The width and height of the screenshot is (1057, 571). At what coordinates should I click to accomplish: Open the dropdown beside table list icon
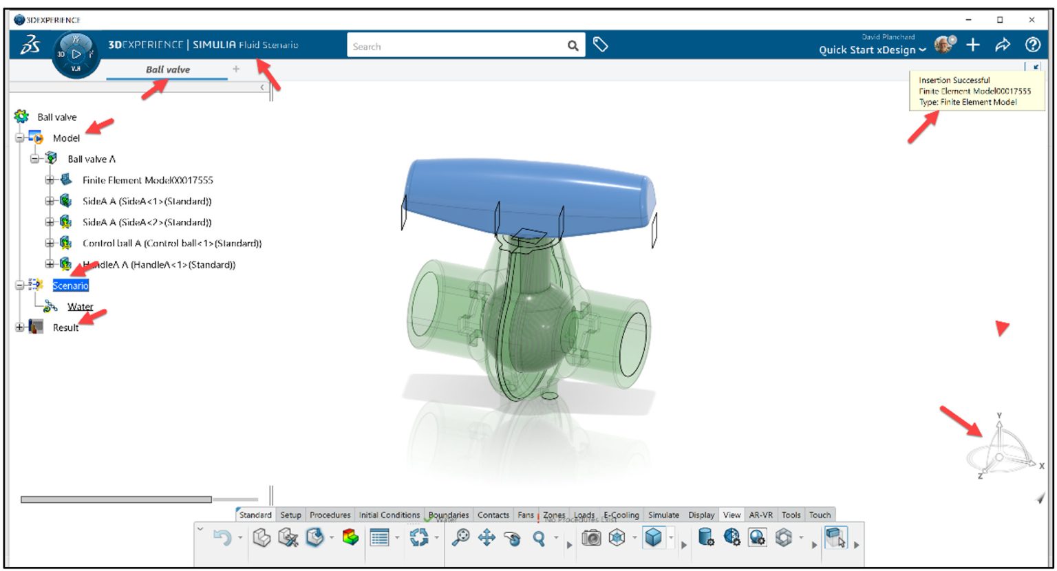point(397,538)
